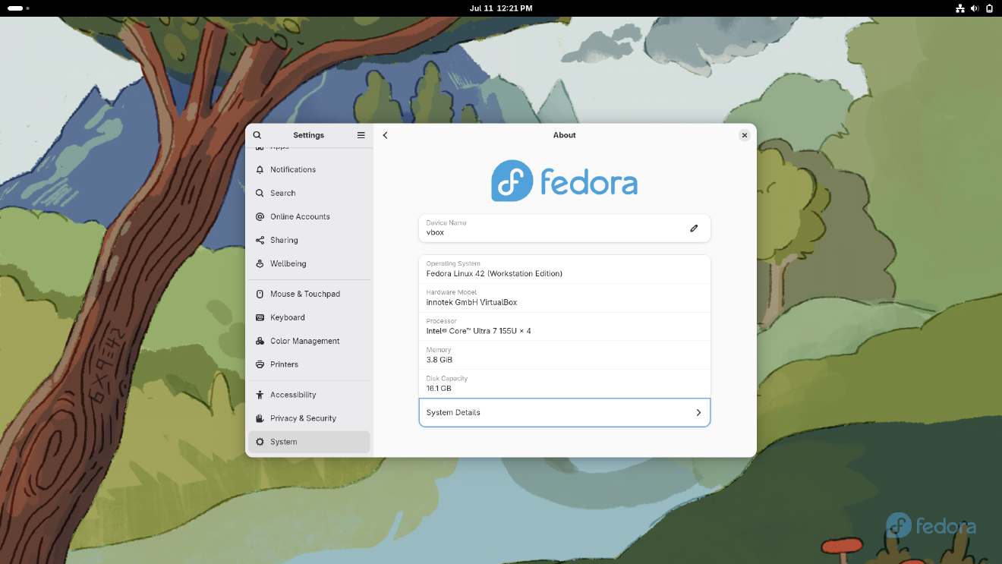Click the volume icon in top bar
The image size is (1002, 564).
[x=975, y=8]
